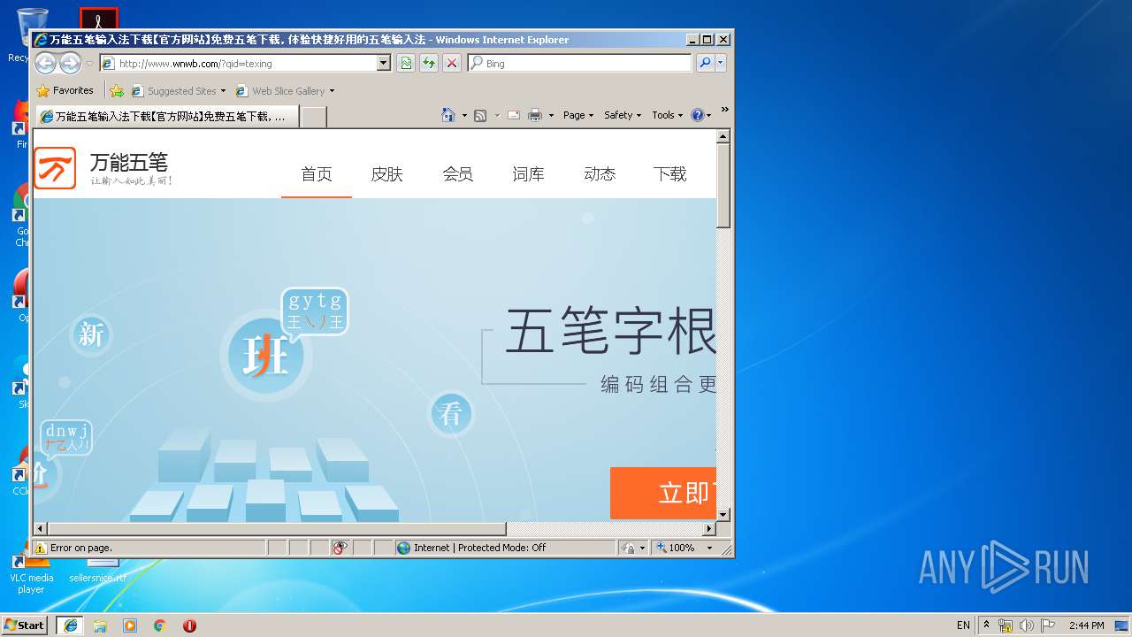Open Google Chrome taskbar icon

pos(160,625)
